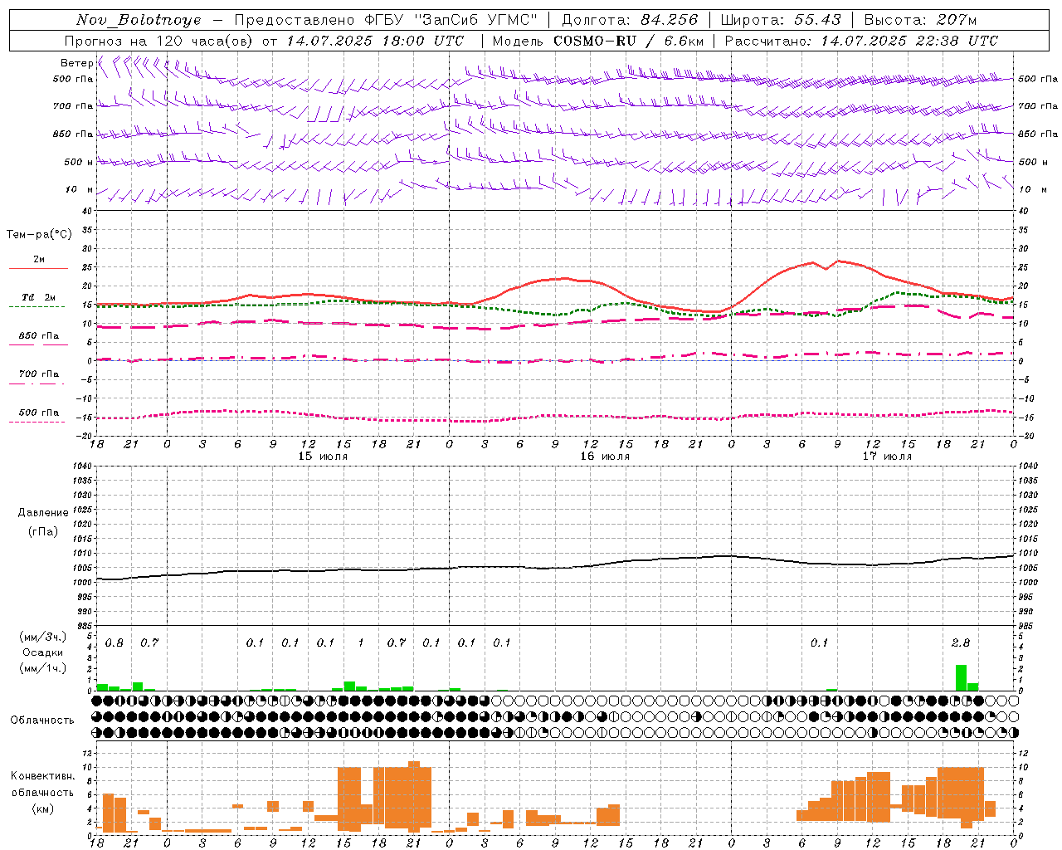Select the Широта: 55.43 value
Image resolution: width=1062 pixels, height=850 pixels.
click(781, 20)
